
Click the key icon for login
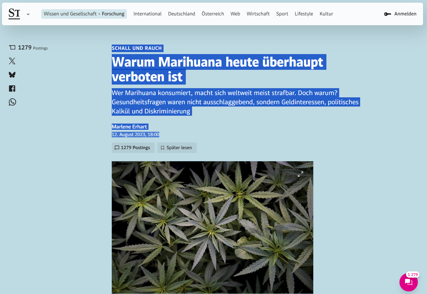pos(388,14)
